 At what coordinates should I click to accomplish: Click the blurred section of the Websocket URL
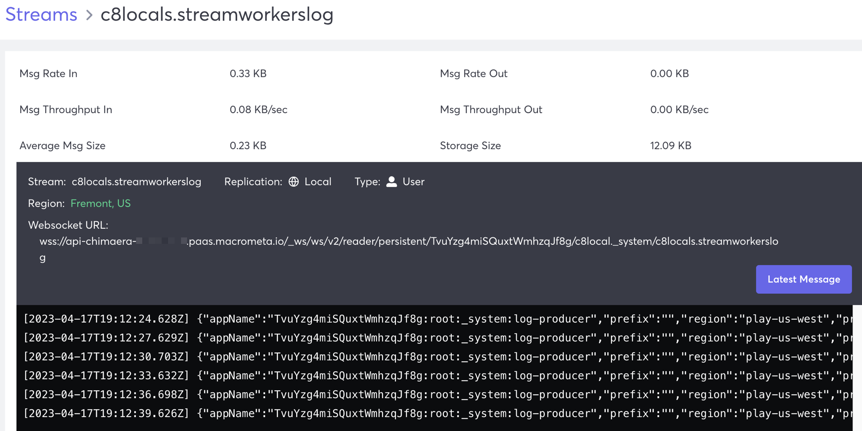point(161,241)
